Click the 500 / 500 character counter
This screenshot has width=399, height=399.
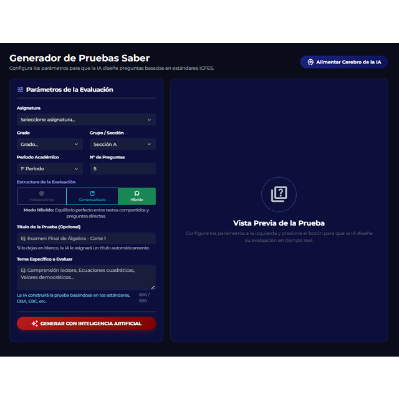point(144,298)
